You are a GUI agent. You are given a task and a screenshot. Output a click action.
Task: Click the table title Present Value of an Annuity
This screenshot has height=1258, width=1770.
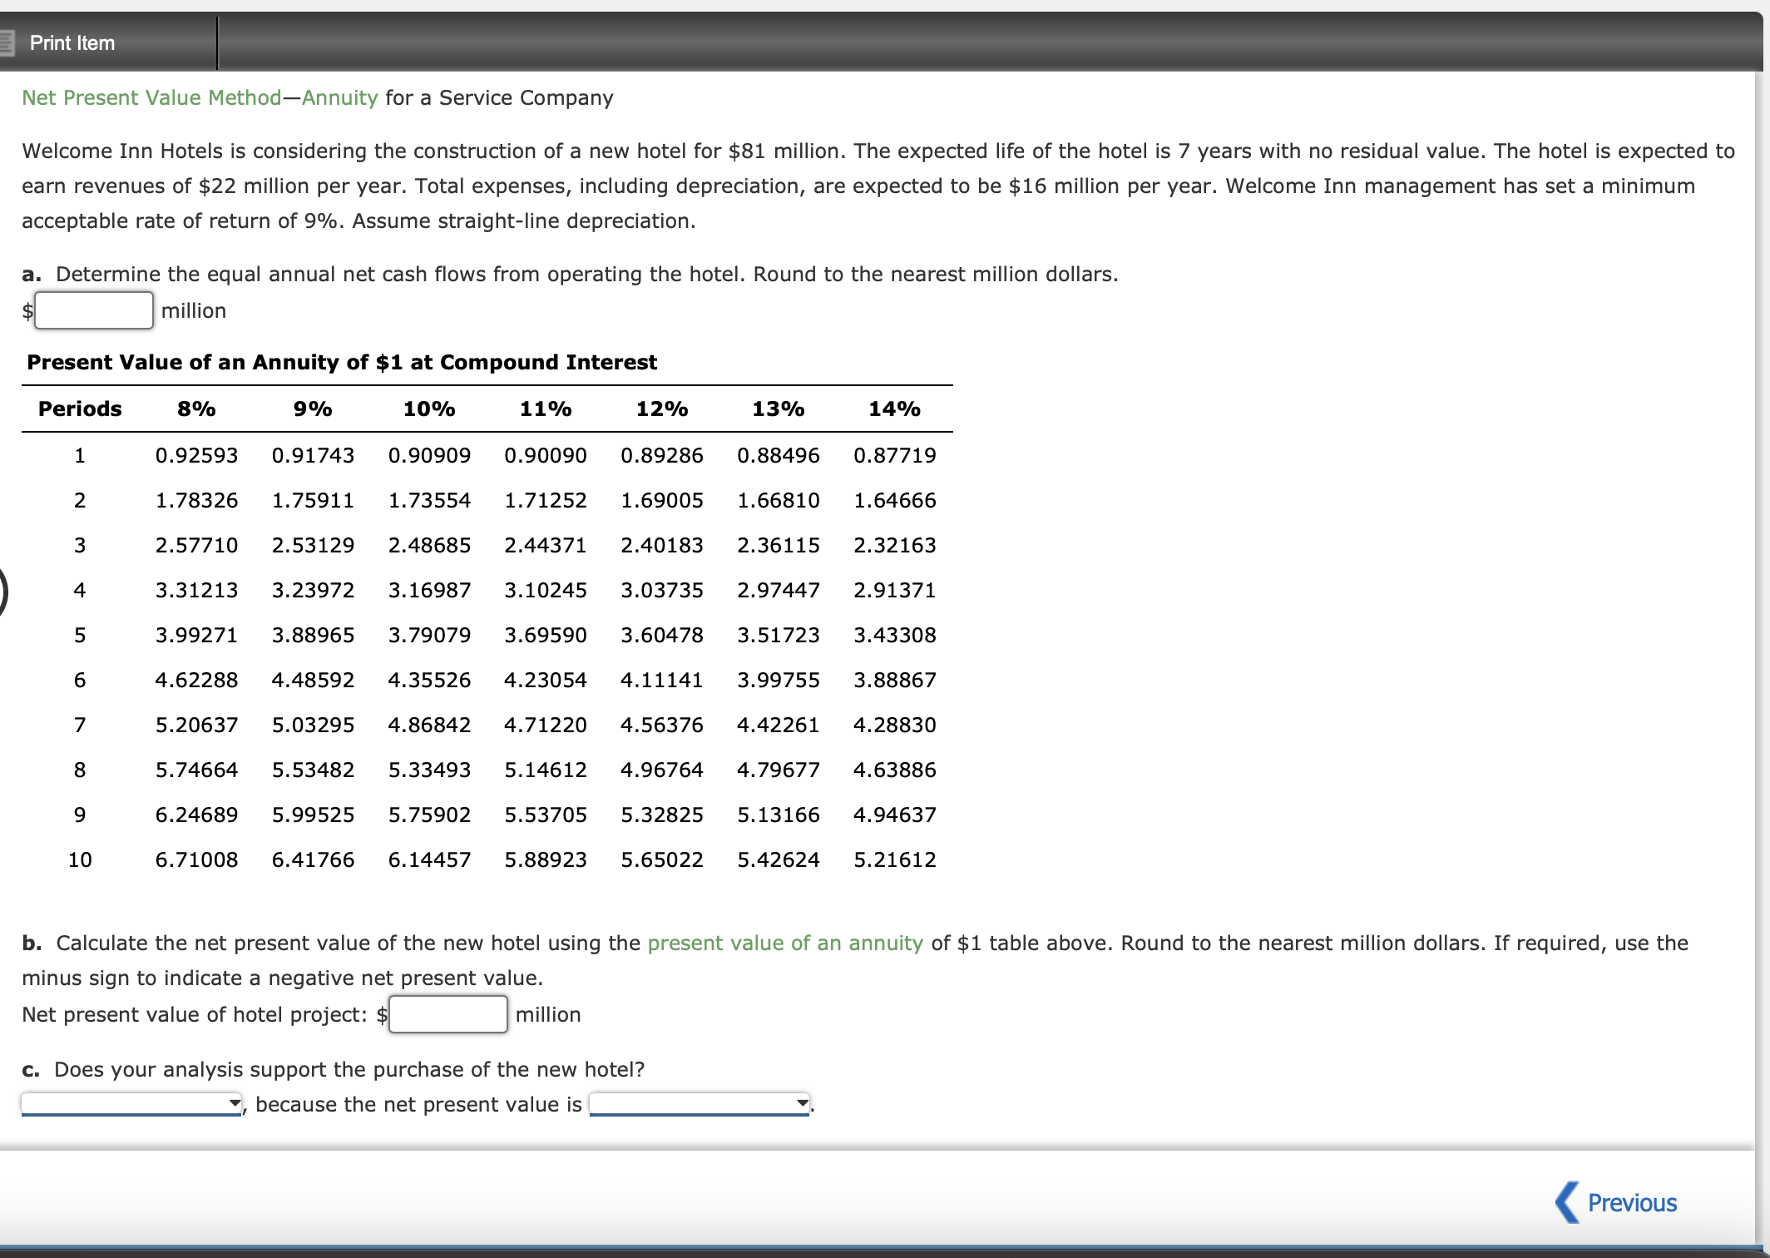(x=341, y=362)
